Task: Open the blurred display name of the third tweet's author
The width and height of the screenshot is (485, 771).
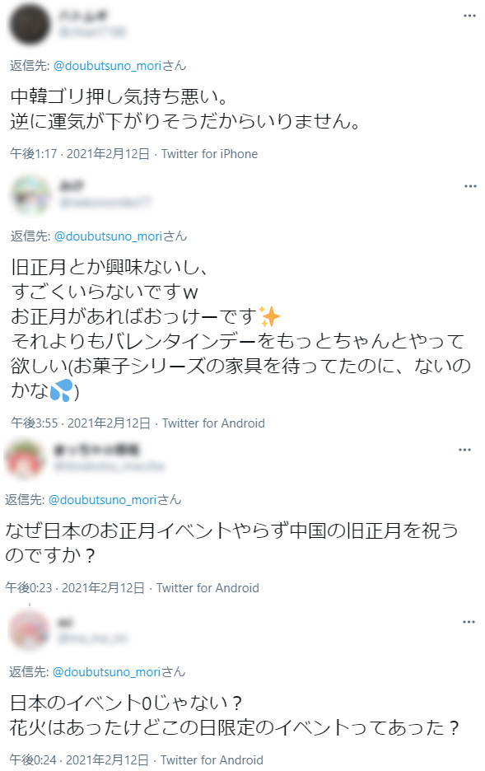Action: 97,450
